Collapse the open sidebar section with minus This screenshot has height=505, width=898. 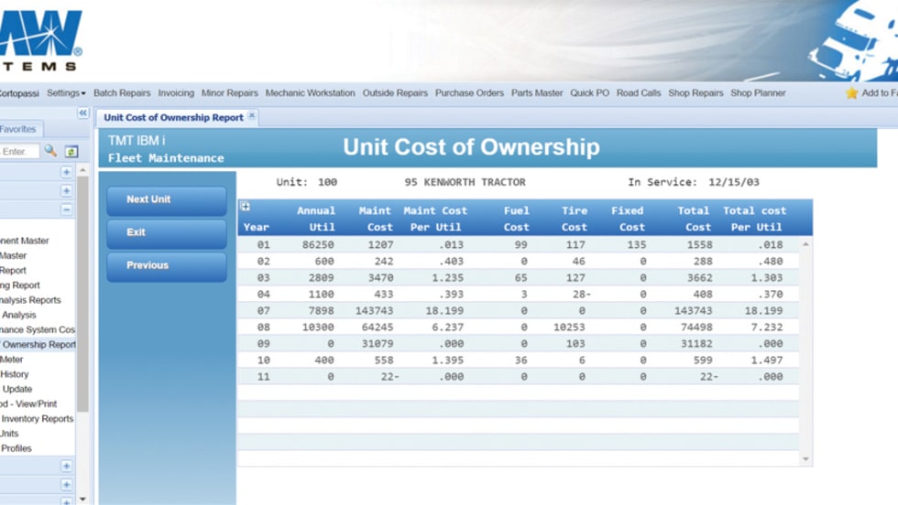[x=66, y=210]
